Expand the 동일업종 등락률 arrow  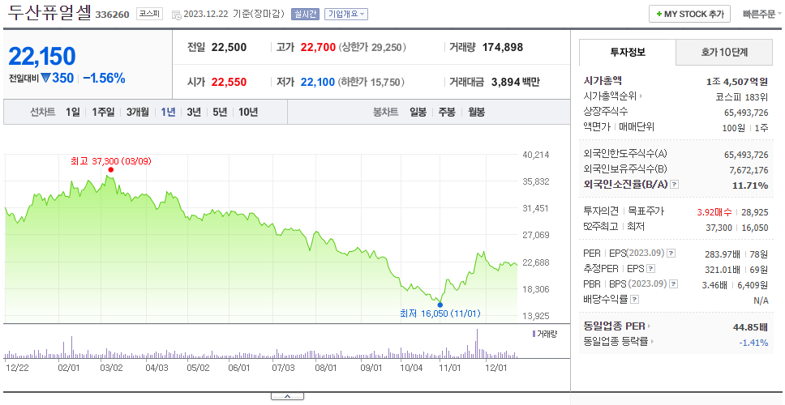(x=652, y=342)
